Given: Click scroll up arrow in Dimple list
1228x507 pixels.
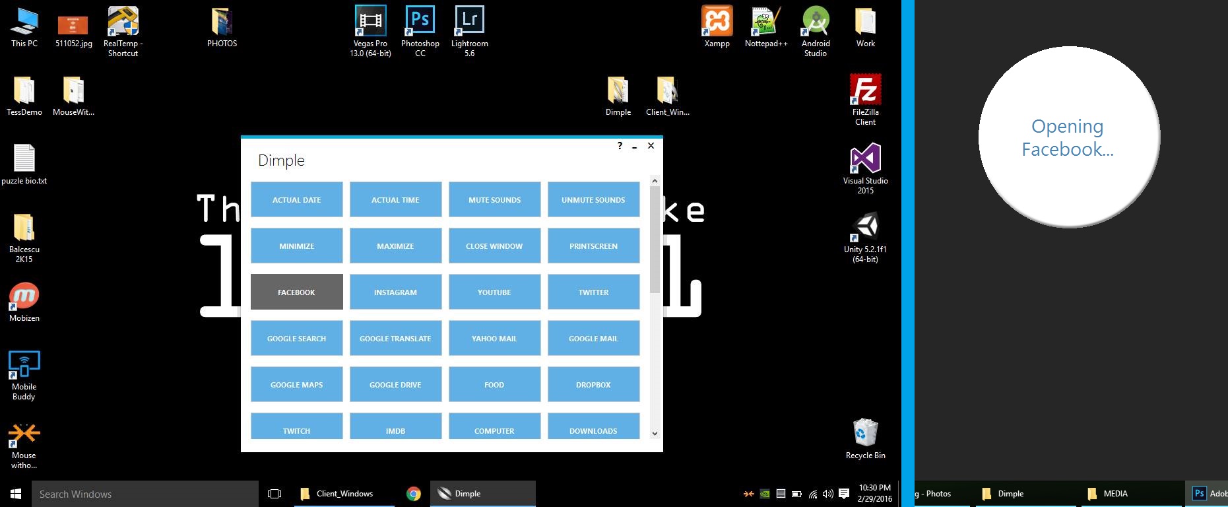Looking at the screenshot, I should pyautogui.click(x=655, y=181).
